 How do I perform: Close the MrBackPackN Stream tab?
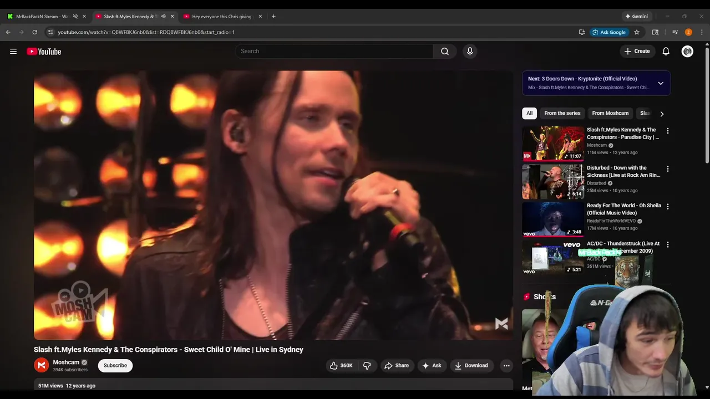tap(84, 16)
